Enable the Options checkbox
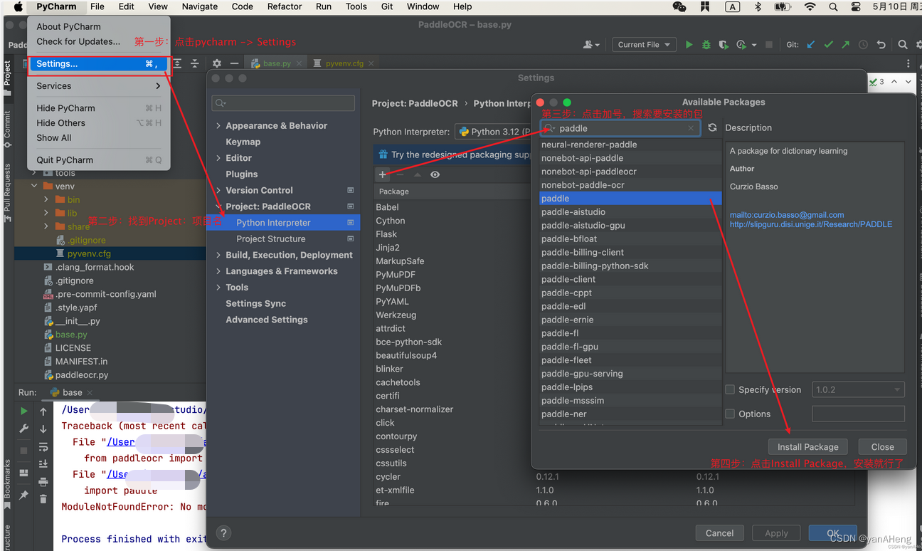The width and height of the screenshot is (922, 551). (730, 414)
